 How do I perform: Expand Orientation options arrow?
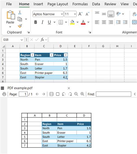(x=123, y=14)
